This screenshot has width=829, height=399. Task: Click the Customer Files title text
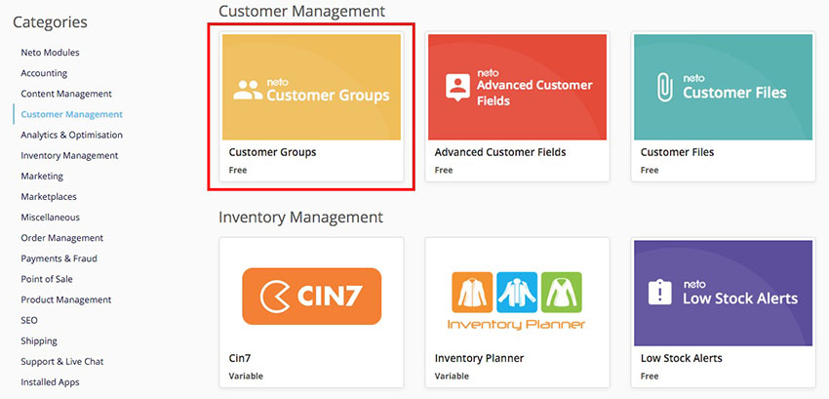677,152
